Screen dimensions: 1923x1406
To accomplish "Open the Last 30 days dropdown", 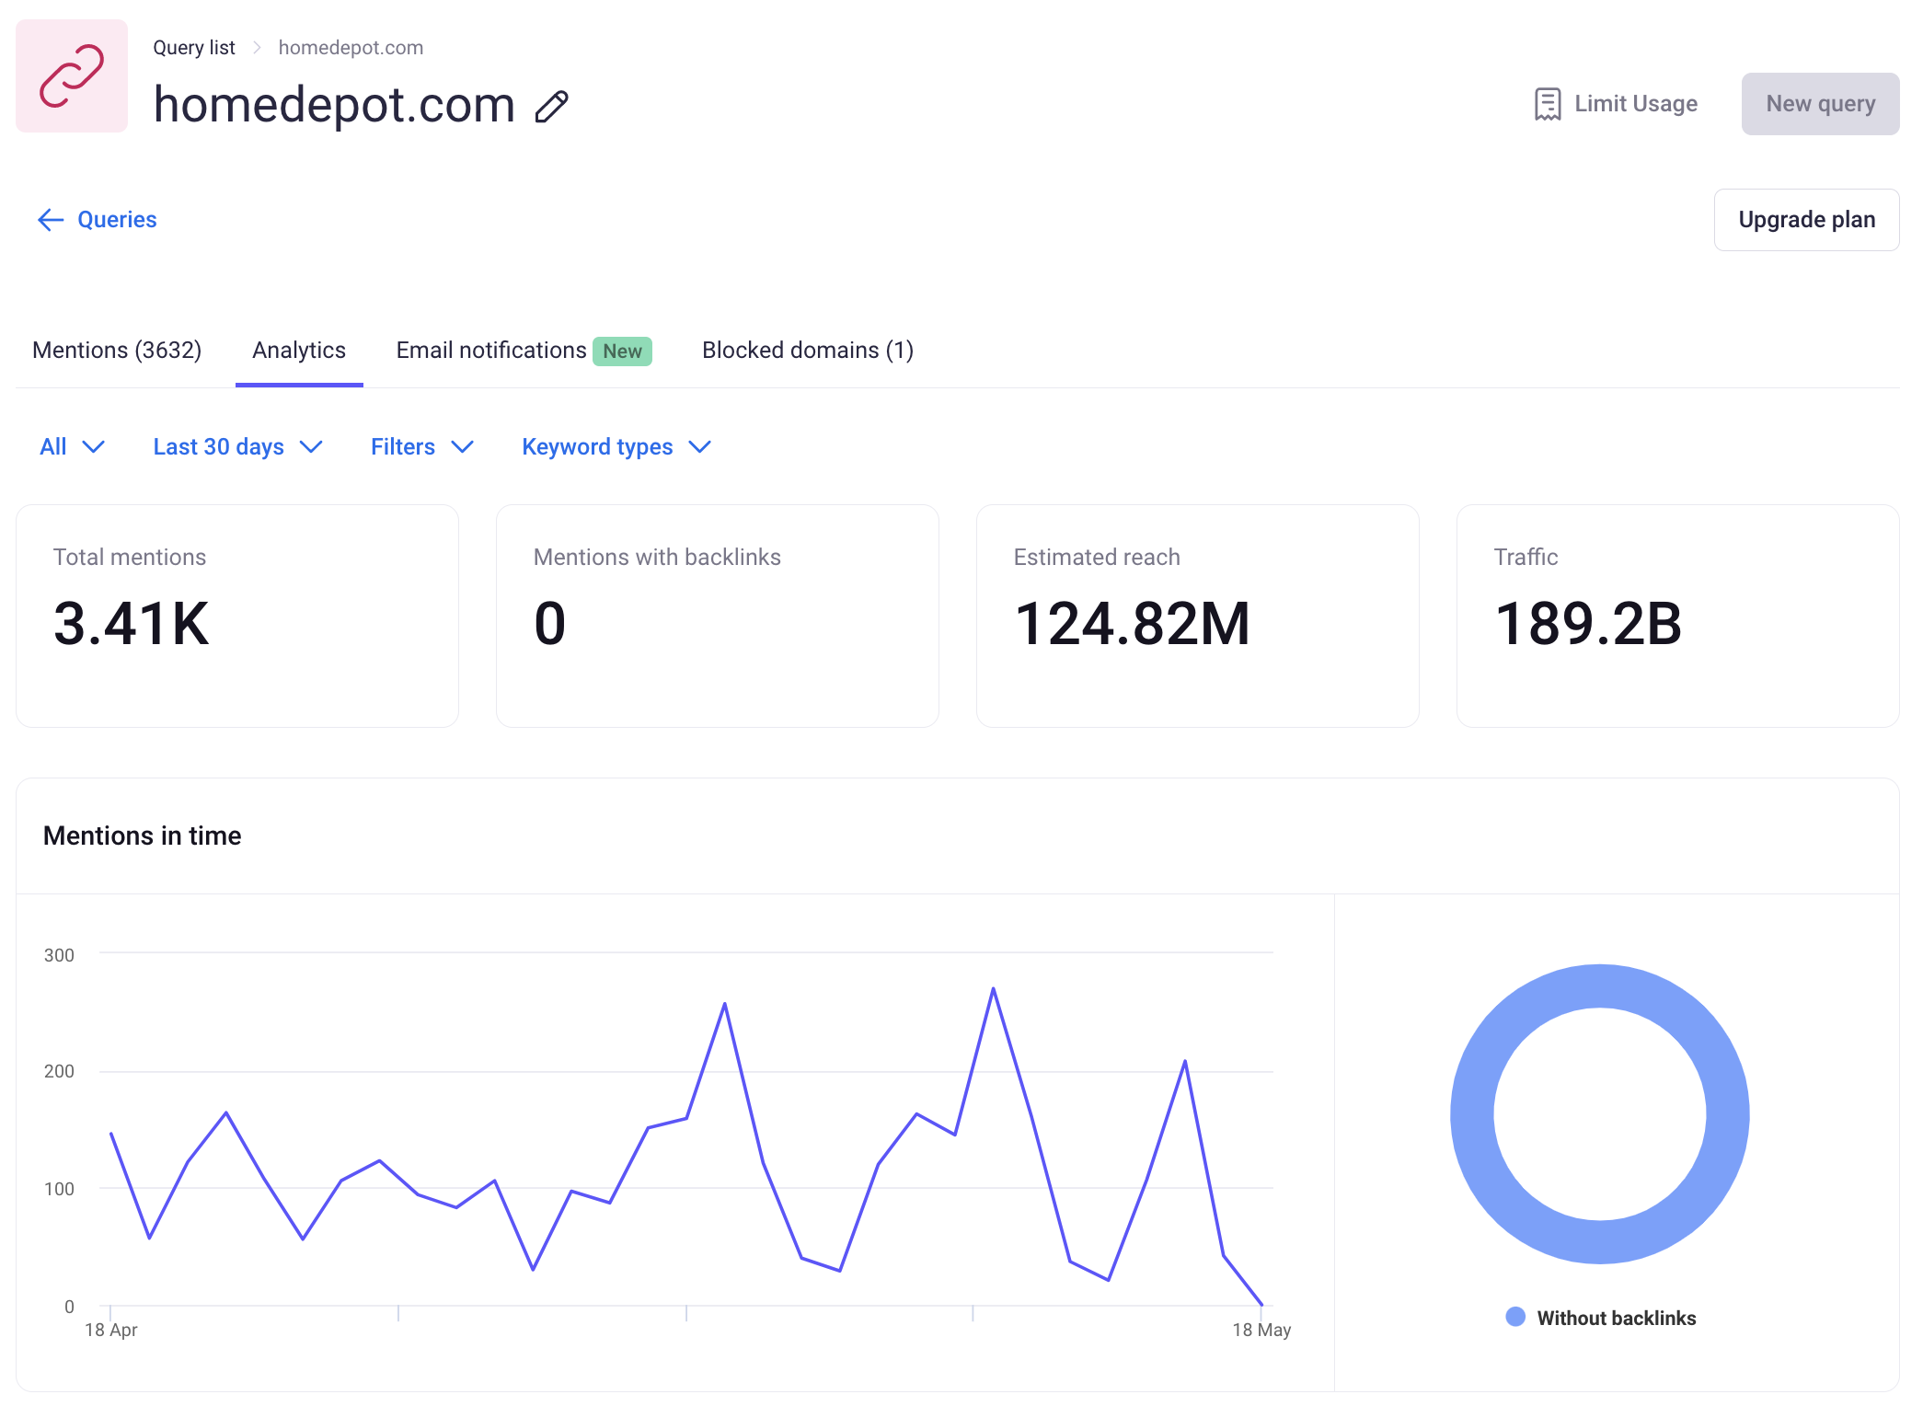I will pyautogui.click(x=237, y=447).
